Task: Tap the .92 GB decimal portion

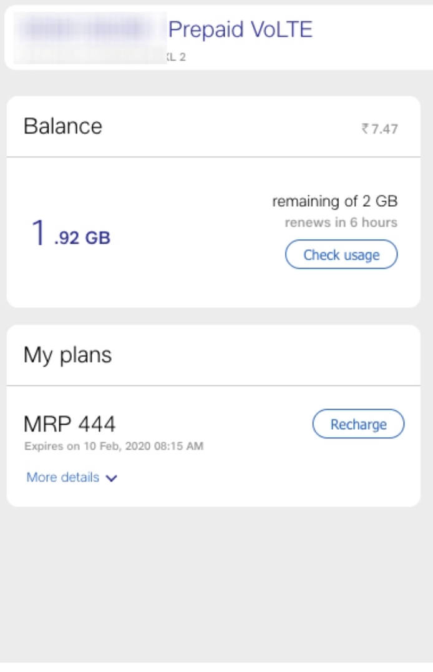Action: (82, 238)
